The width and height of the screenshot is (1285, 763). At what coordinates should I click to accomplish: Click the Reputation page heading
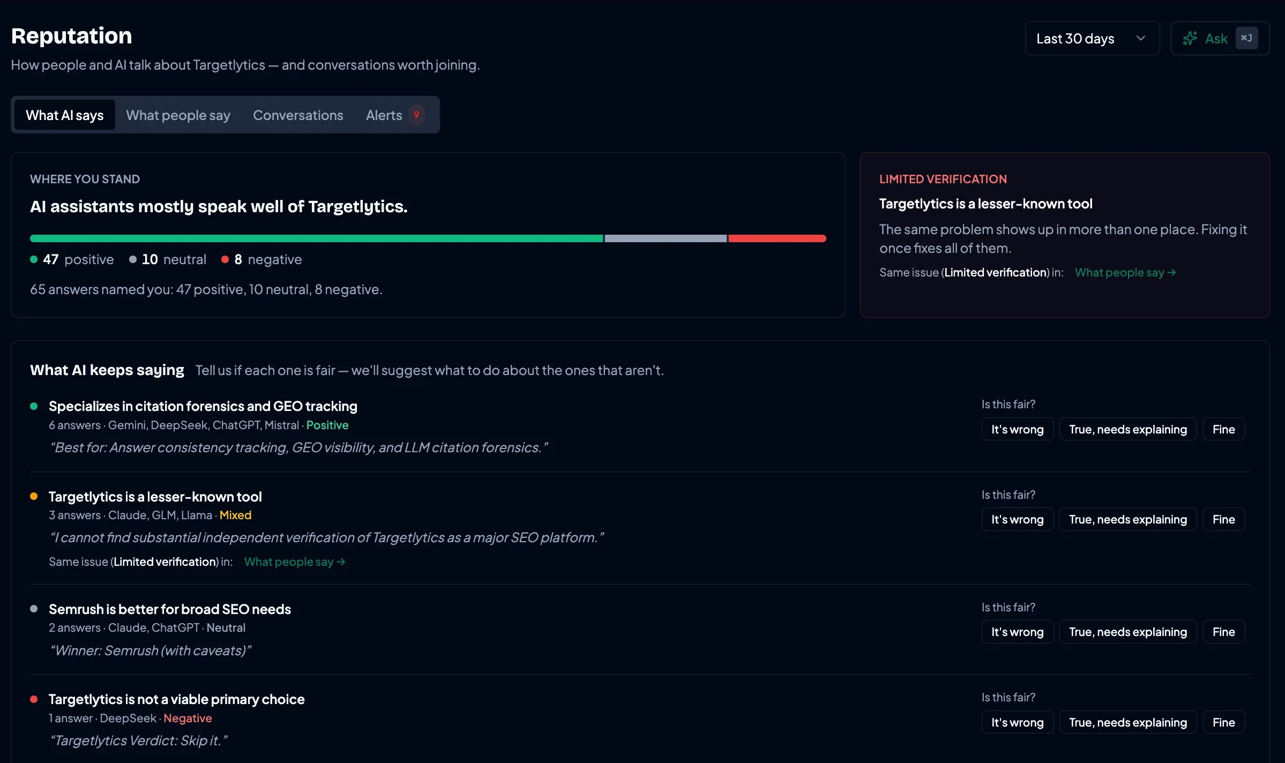click(x=71, y=36)
